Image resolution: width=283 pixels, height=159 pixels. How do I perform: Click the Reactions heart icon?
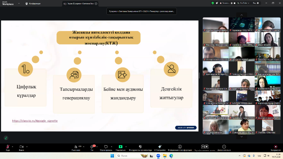pyautogui.click(x=106, y=147)
